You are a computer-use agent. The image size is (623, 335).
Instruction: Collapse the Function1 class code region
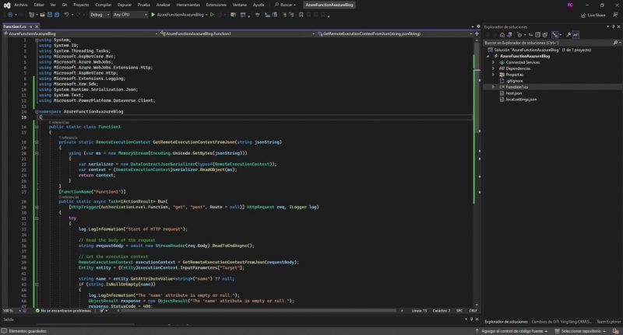(x=37, y=127)
